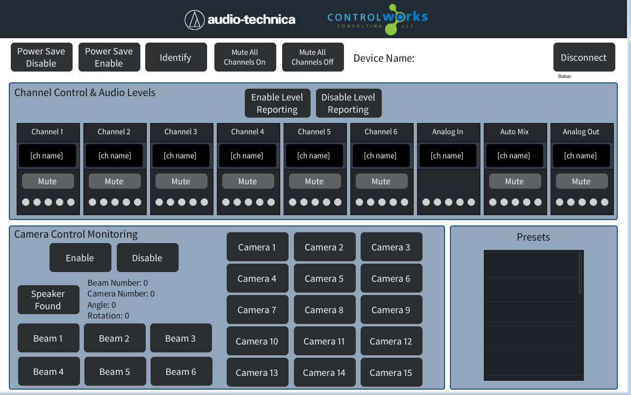Mute Channel 4
The width and height of the screenshot is (631, 395).
coord(248,181)
